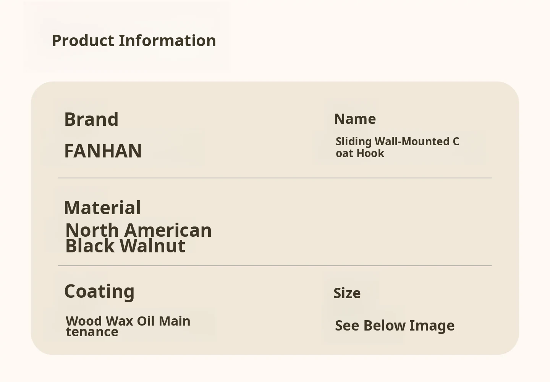Open the 'See Below Image' size reference
550x382 pixels.
coord(395,326)
